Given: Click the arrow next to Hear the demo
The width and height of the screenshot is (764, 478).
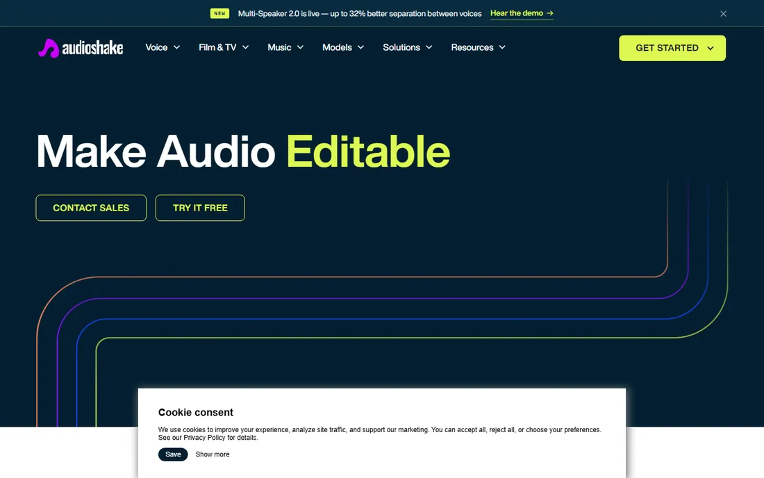Looking at the screenshot, I should (x=549, y=13).
